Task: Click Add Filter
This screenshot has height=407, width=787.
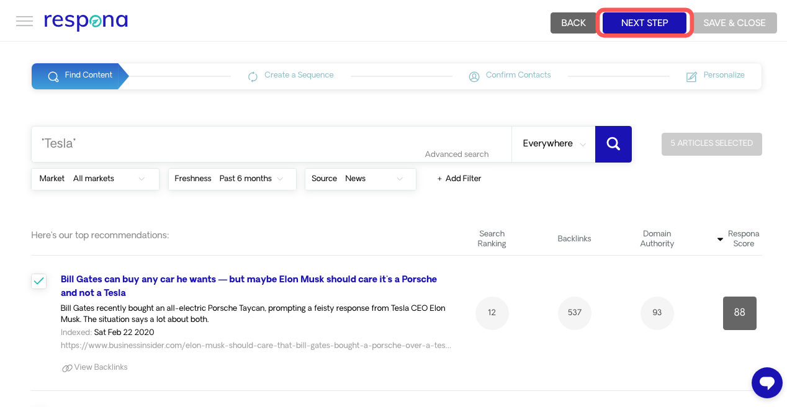Action: [459, 179]
